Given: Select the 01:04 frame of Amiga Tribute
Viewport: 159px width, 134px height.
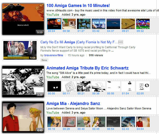Looking at the screenshot, I should (x=128, y=86).
